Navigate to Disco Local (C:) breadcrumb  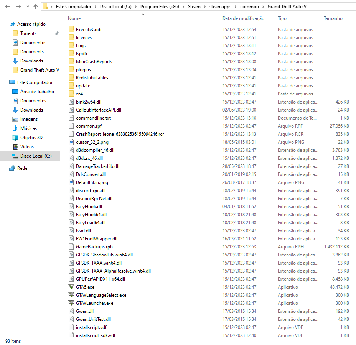[x=116, y=7]
